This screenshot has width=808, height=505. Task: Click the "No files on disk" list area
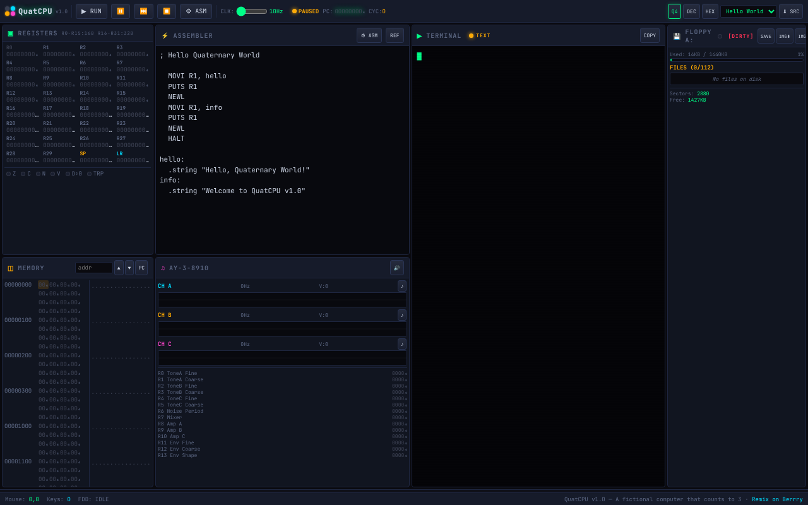coord(737,79)
